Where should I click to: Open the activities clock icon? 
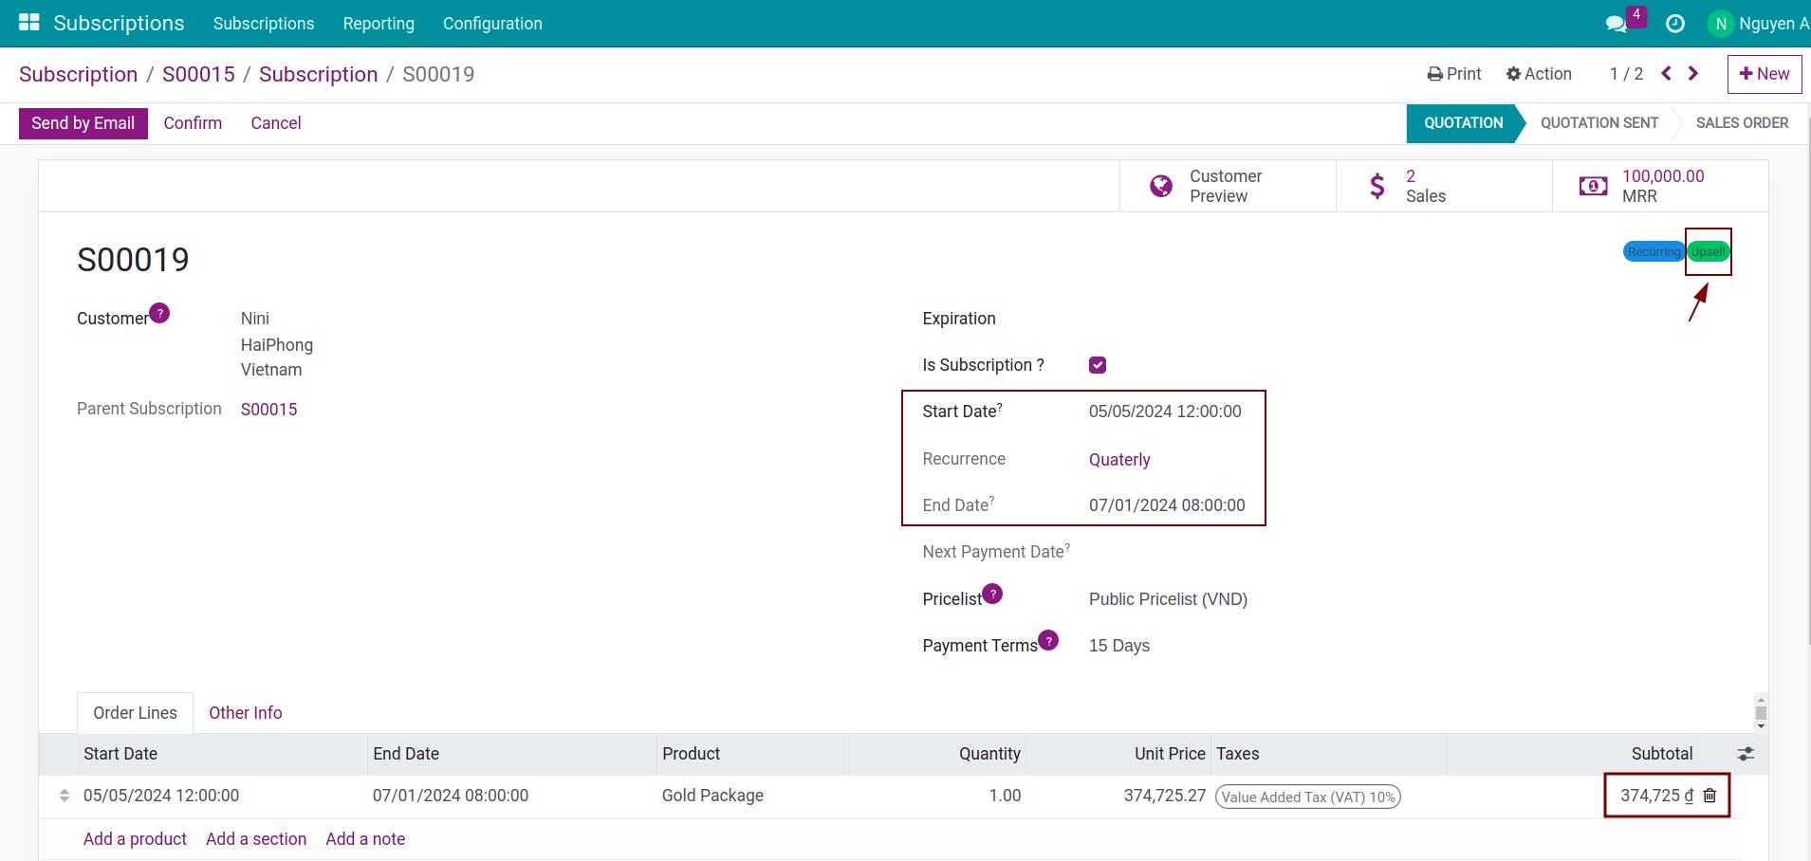coord(1675,24)
